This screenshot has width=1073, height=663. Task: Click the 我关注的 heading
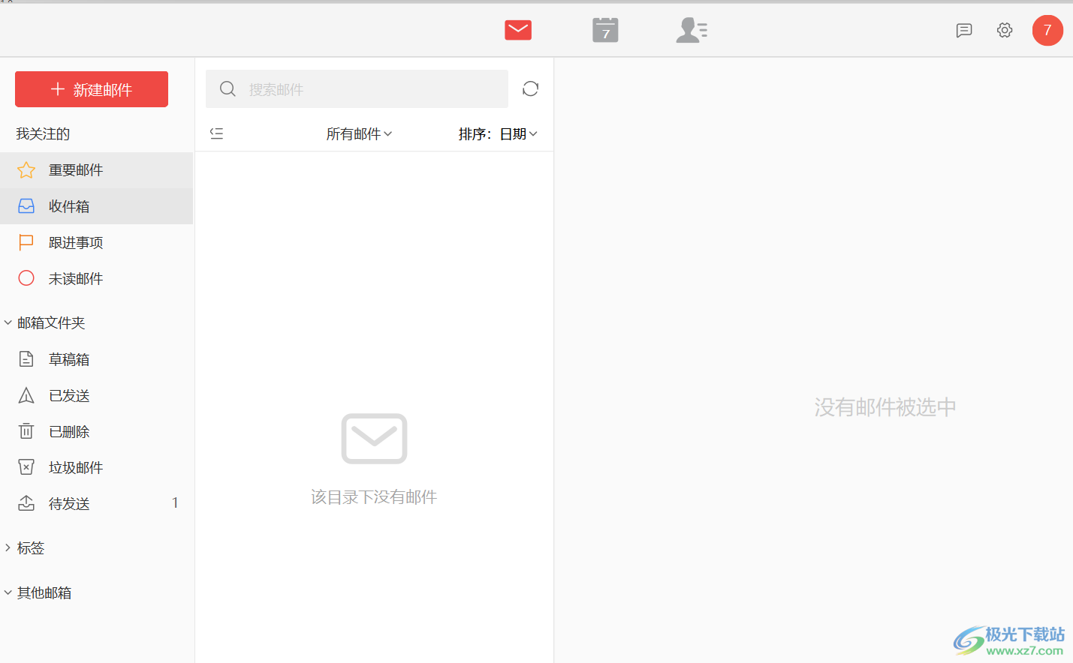tap(43, 133)
